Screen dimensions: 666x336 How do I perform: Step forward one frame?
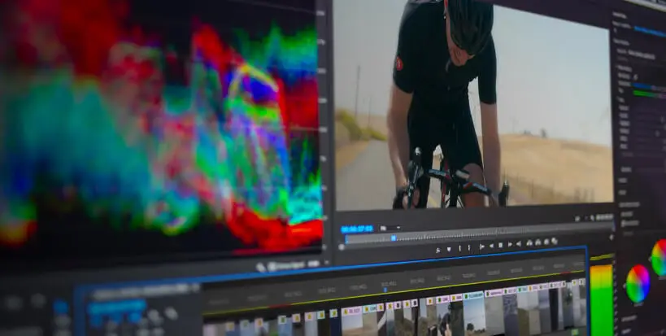tap(510, 245)
